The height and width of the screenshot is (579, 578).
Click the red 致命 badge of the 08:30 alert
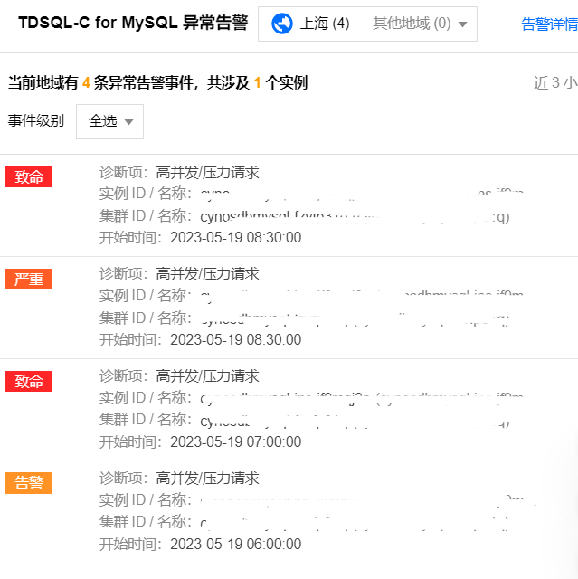coord(29,176)
